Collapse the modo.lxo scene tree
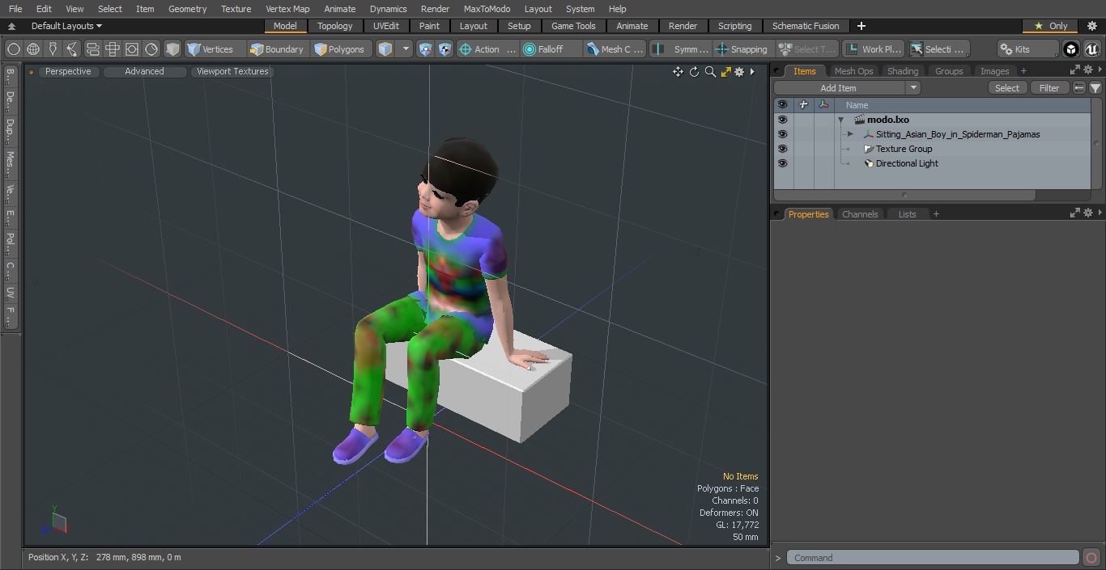Viewport: 1106px width, 570px height. point(840,120)
